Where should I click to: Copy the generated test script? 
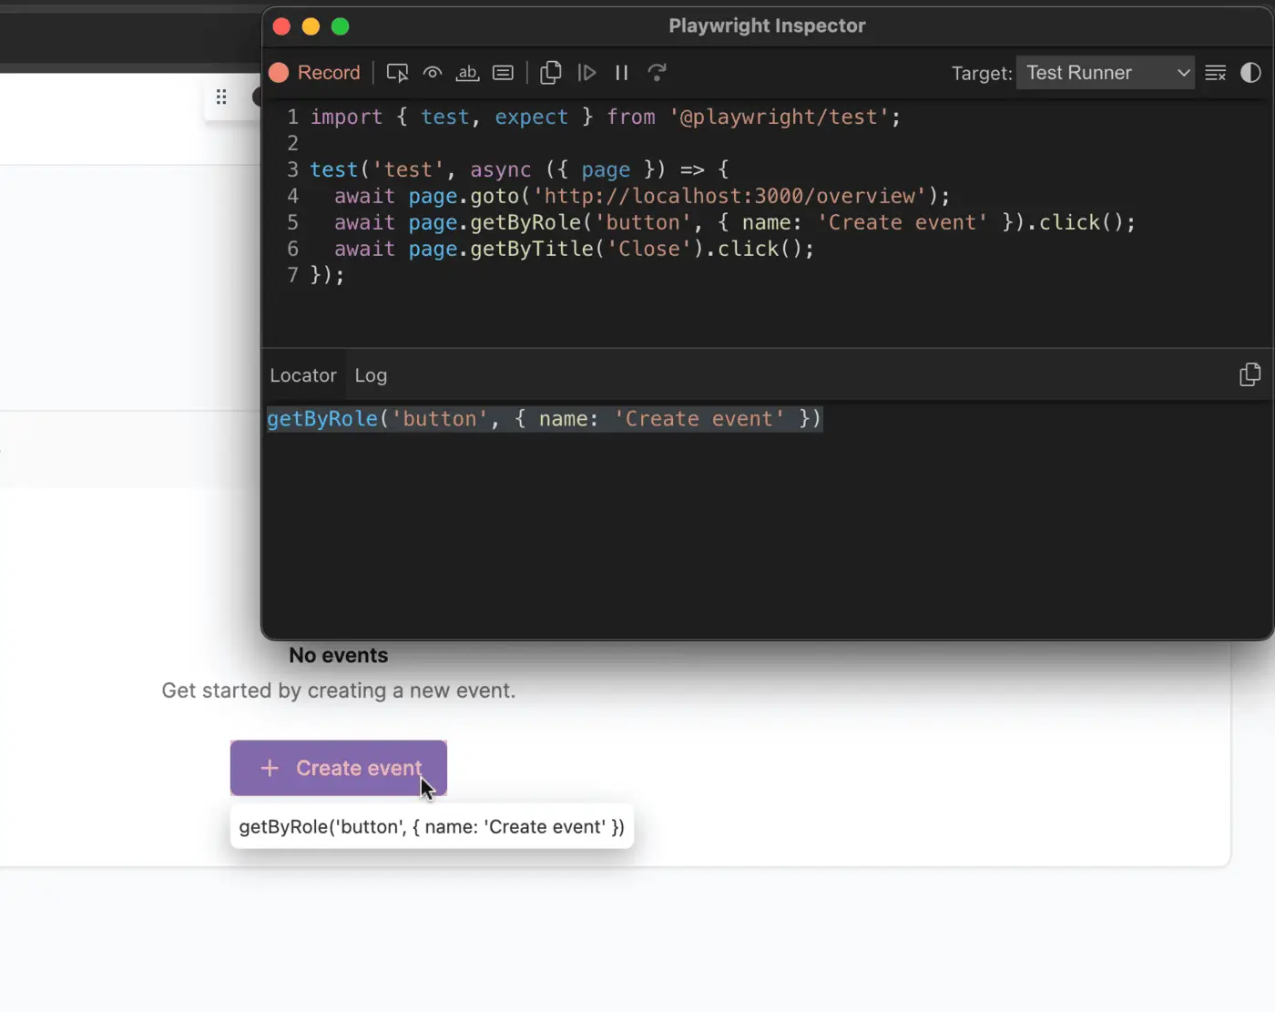(x=550, y=73)
